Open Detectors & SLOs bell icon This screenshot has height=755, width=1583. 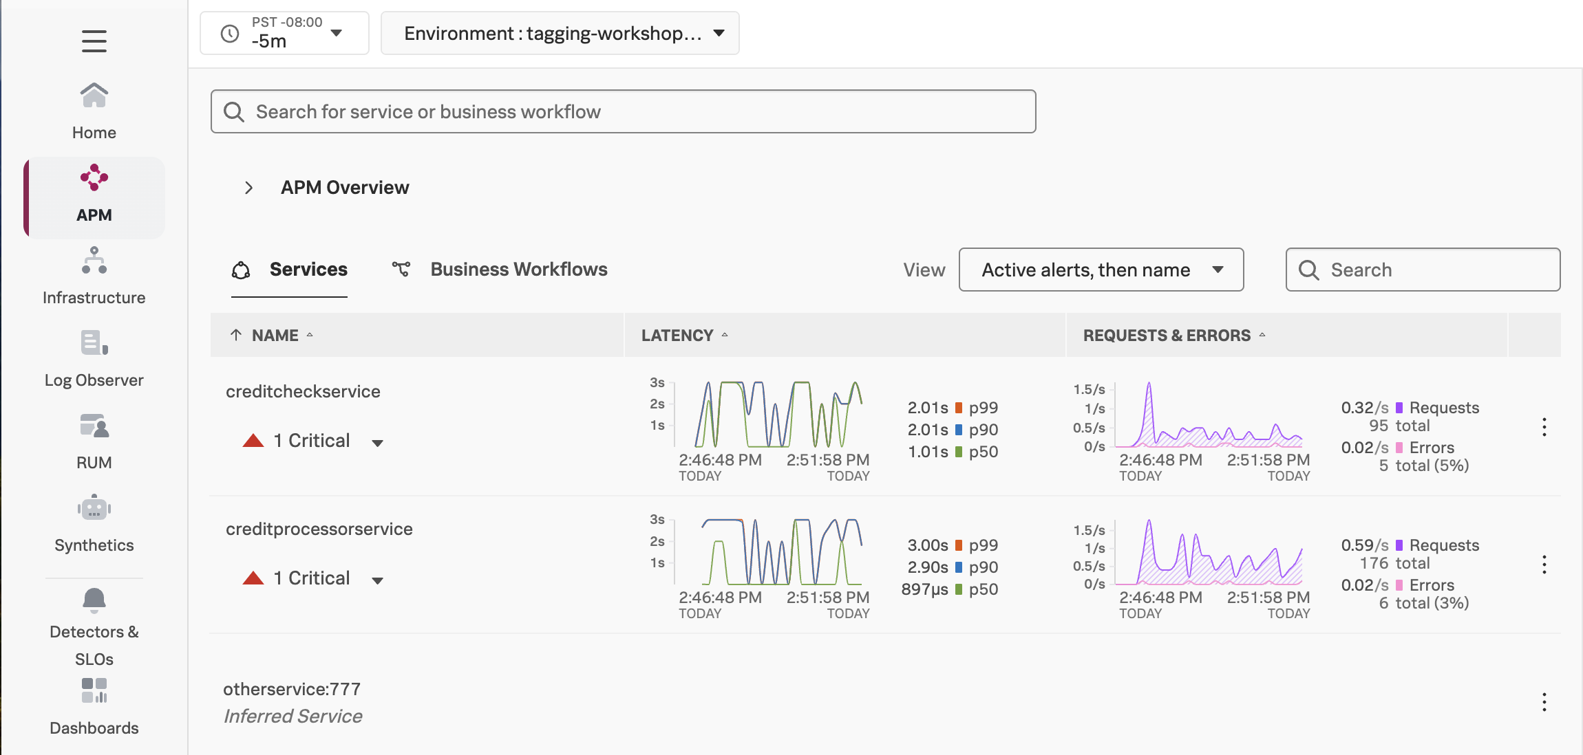pos(94,600)
